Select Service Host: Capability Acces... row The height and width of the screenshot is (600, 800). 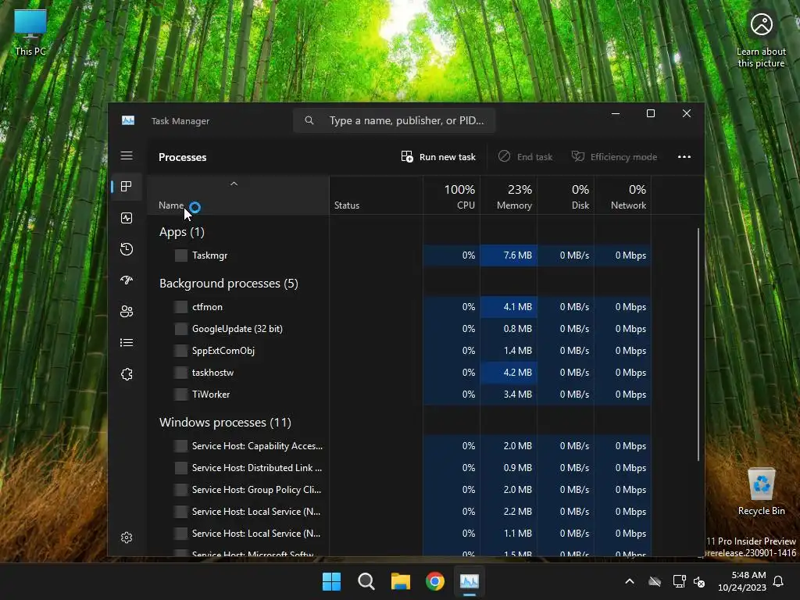(399, 446)
